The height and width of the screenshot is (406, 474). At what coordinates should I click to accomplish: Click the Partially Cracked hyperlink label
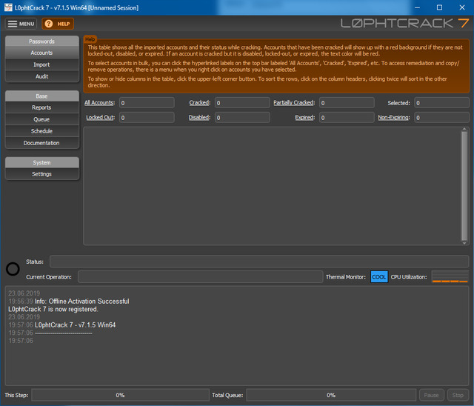pyautogui.click(x=294, y=103)
